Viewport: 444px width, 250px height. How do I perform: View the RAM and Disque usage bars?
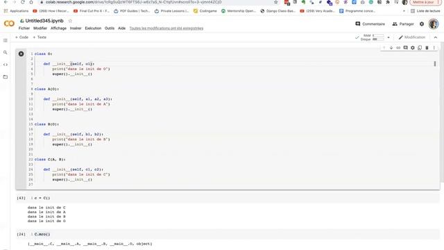pos(373,37)
